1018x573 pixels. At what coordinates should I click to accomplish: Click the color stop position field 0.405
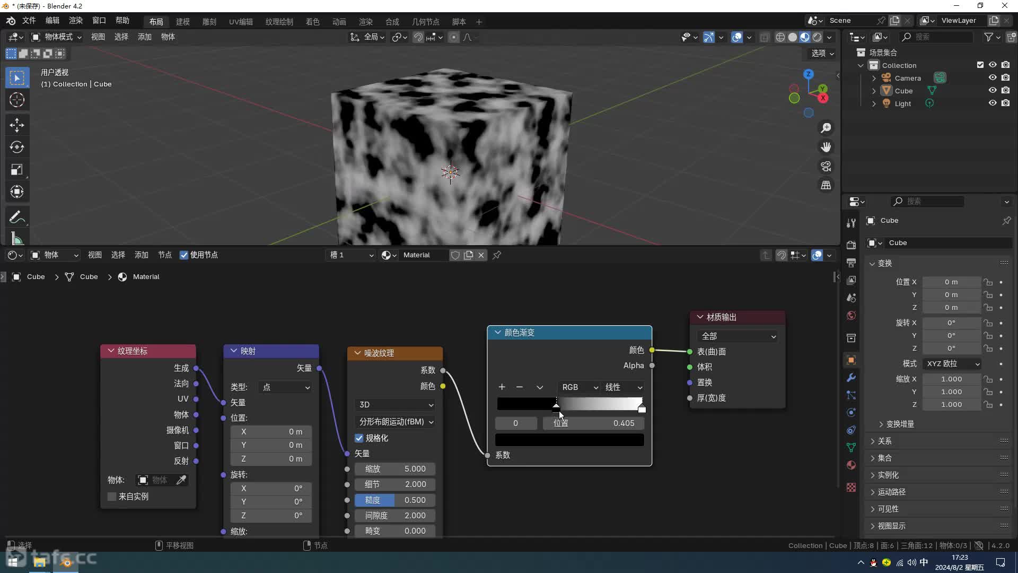(593, 423)
